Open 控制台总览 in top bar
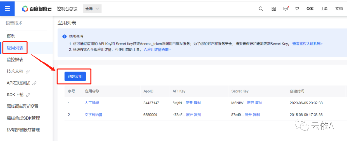347x141 pixels. pos(67,9)
